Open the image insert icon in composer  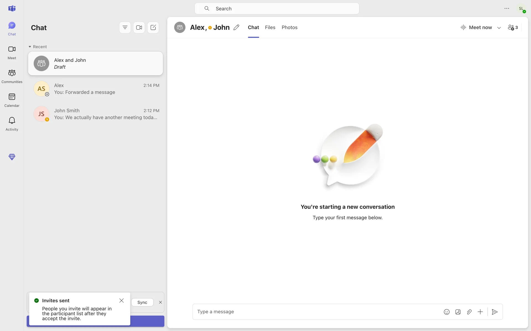pyautogui.click(x=458, y=312)
